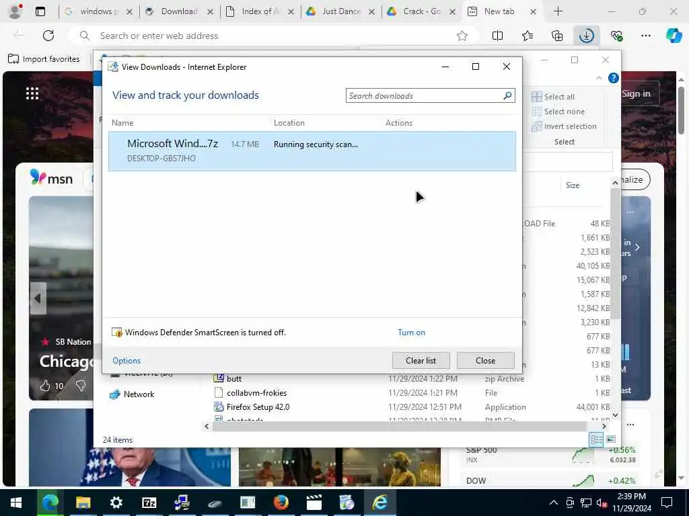689x516 pixels.
Task: Click Edge address bar
Action: pos(273,36)
